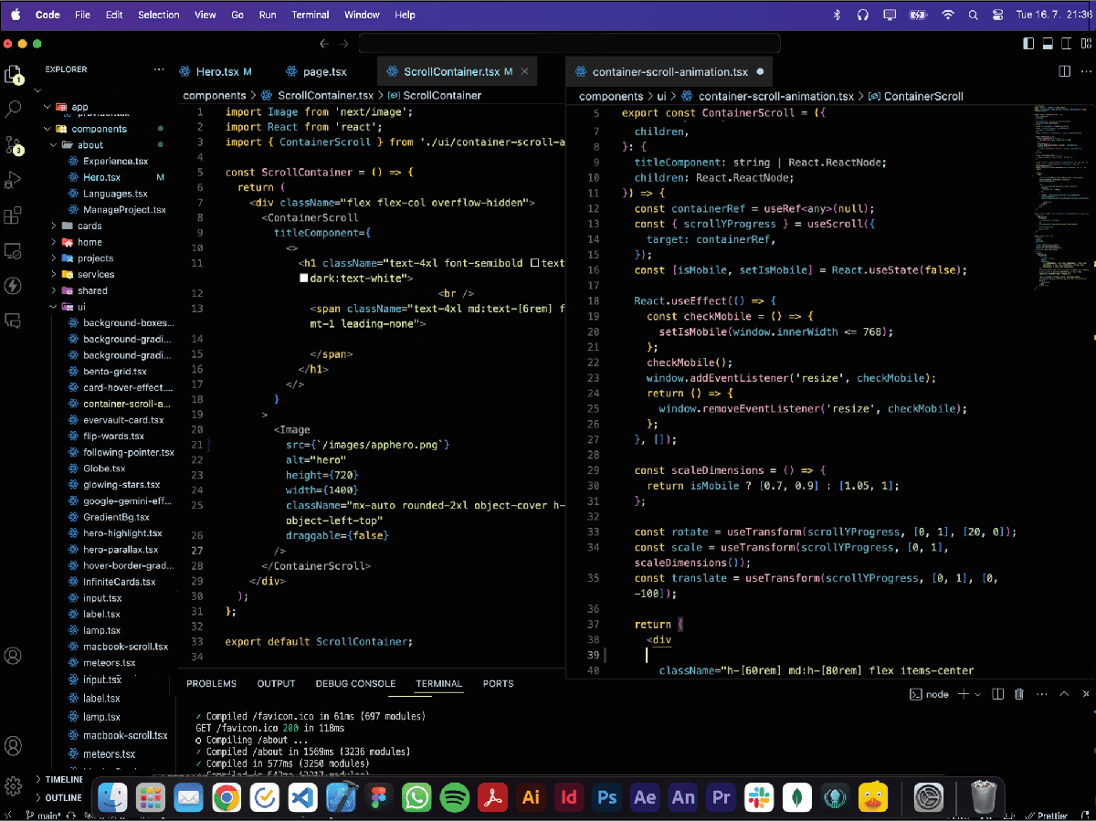Toggle the primary side bar visibility

(x=1028, y=43)
